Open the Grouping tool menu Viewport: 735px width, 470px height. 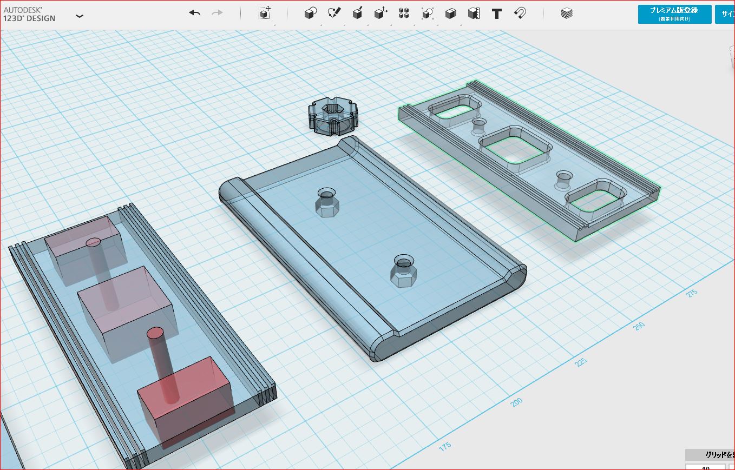coord(428,14)
